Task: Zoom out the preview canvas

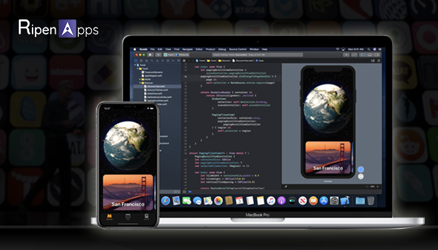Action: 367,186
